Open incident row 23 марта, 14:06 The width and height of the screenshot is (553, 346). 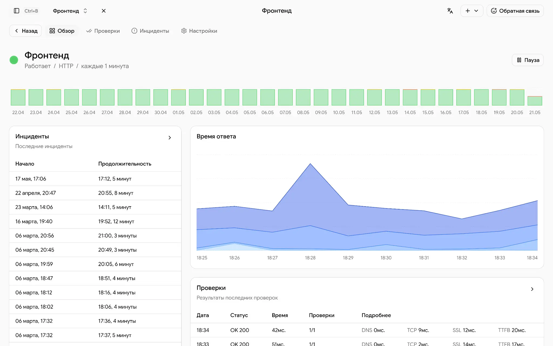[95, 207]
